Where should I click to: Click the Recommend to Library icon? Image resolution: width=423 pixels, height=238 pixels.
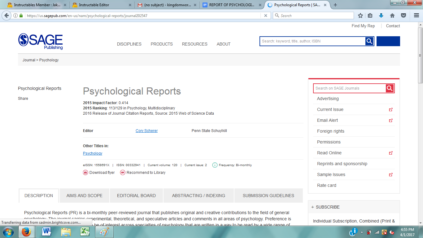[x=123, y=172]
